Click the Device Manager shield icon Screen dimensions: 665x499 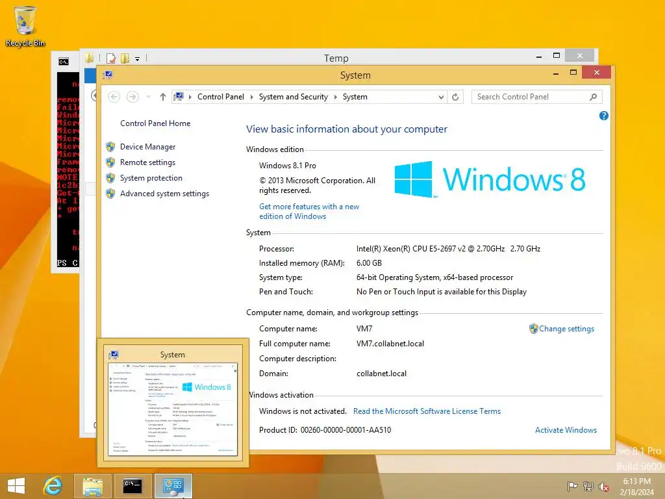tap(110, 147)
